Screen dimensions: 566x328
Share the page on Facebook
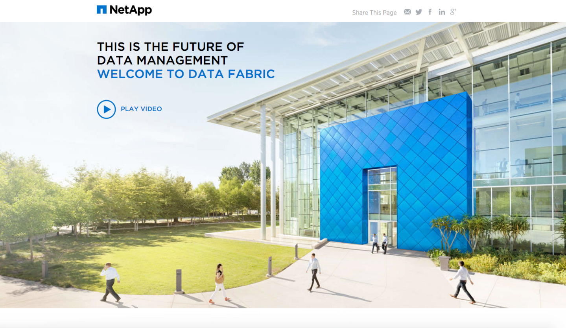[430, 12]
